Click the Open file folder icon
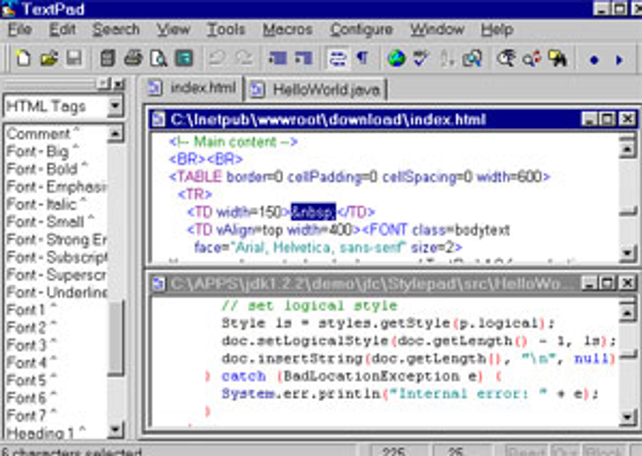 coord(49,58)
